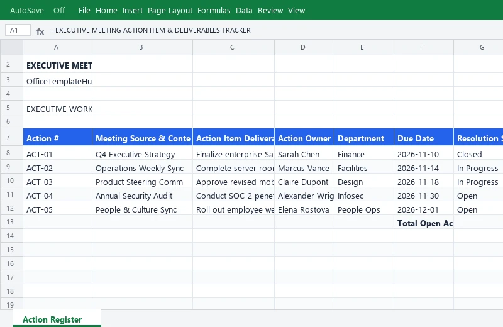The width and height of the screenshot is (503, 327).
Task: Select column E header
Action: [x=364, y=48]
